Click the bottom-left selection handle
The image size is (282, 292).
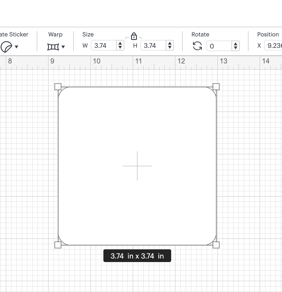(58, 245)
